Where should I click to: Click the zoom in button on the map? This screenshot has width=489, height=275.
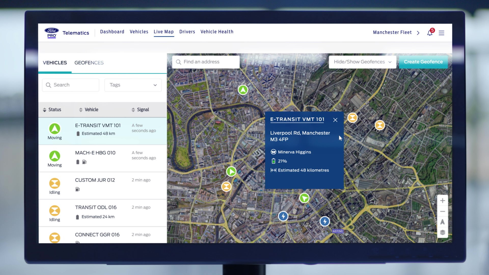coord(442,200)
